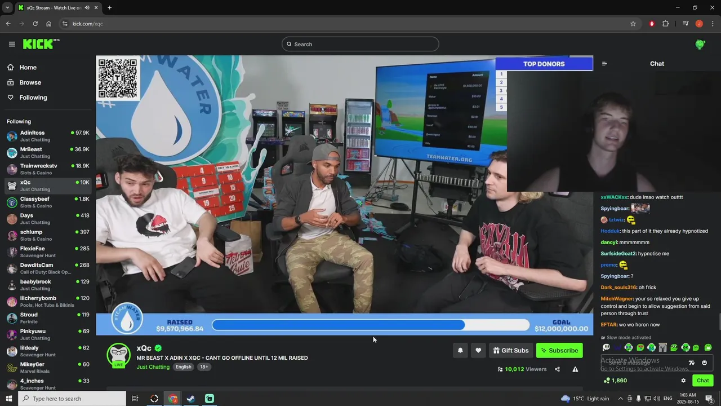Viewport: 721px width, 406px height.
Task: Open the emote picker smiley icon
Action: coord(704,363)
